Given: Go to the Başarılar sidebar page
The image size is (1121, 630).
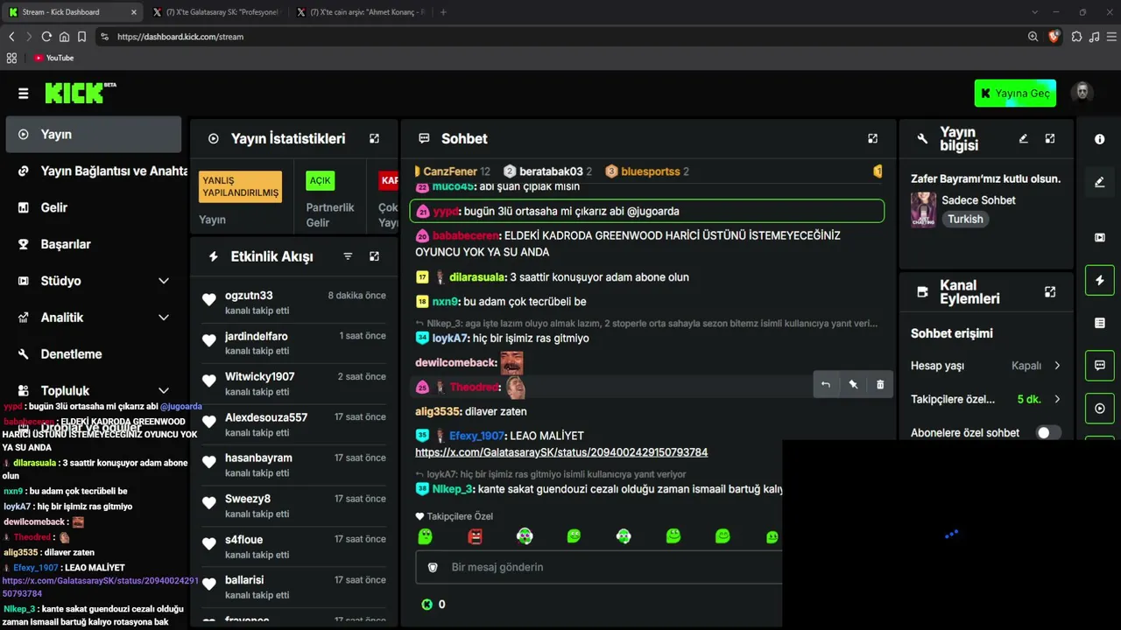Looking at the screenshot, I should [93, 244].
